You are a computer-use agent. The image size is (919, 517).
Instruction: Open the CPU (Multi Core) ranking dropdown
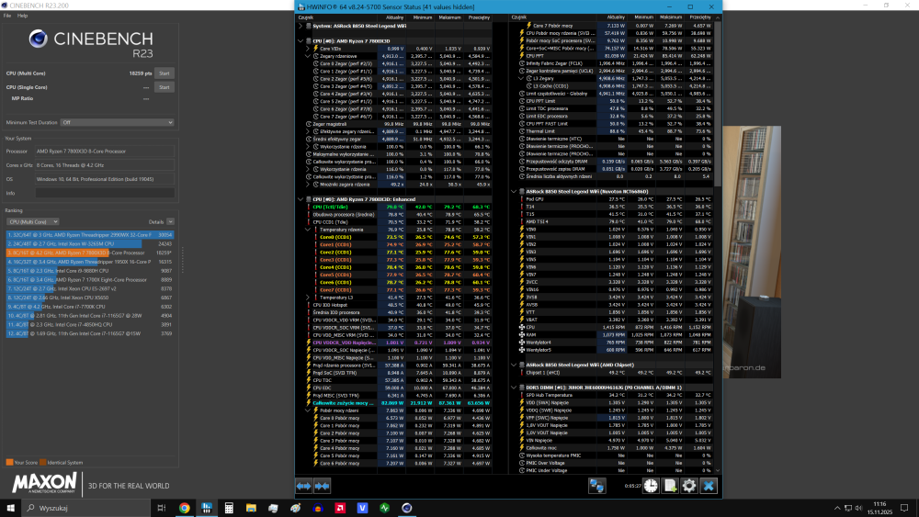coord(33,221)
